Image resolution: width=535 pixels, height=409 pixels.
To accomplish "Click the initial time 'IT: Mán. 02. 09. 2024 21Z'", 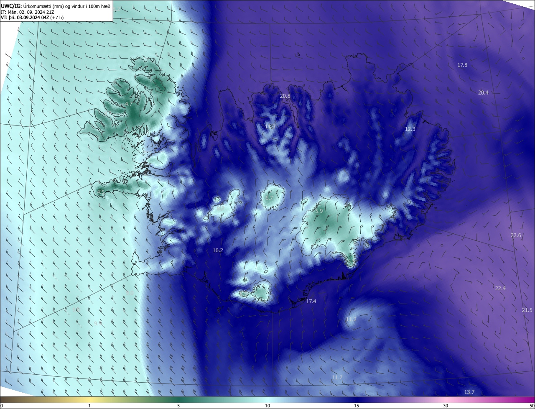I will point(28,12).
